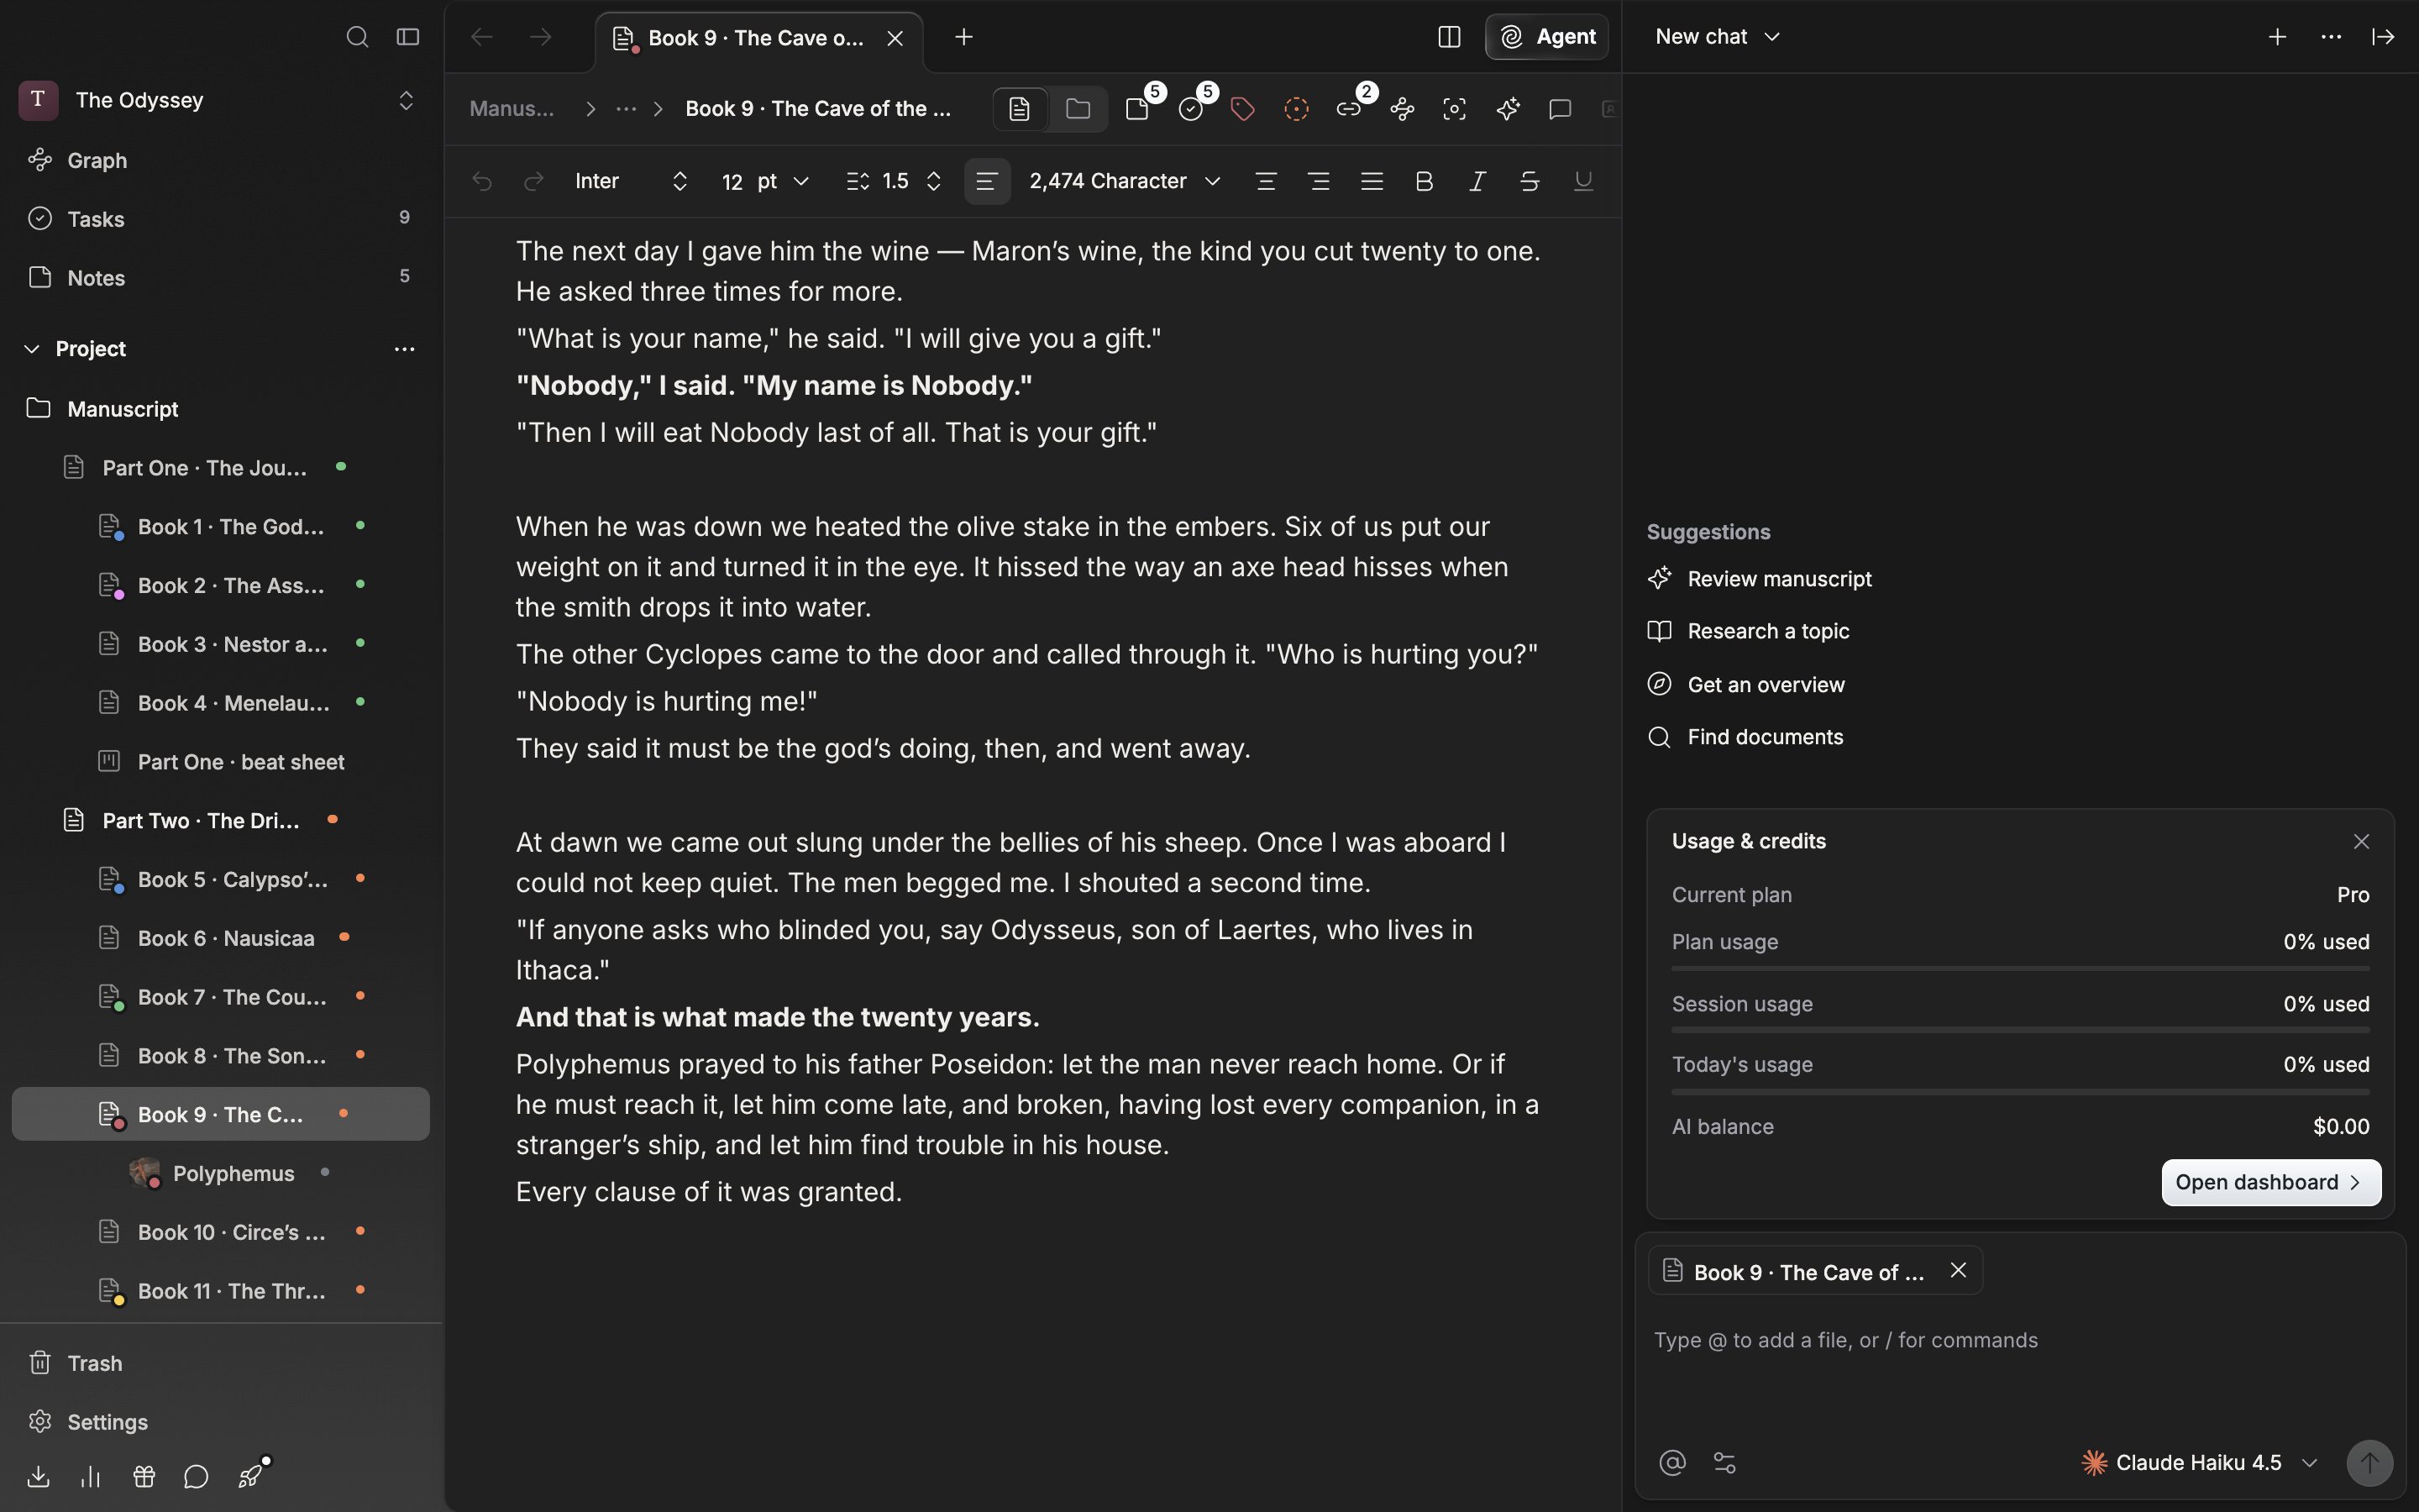The width and height of the screenshot is (2419, 1512).
Task: Open search with the magnifier icon
Action: click(357, 37)
